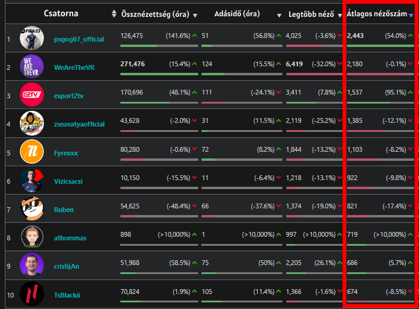Click WeAreTheVR watch hours progress bar
Screen dimensions: 419x309
point(159,73)
